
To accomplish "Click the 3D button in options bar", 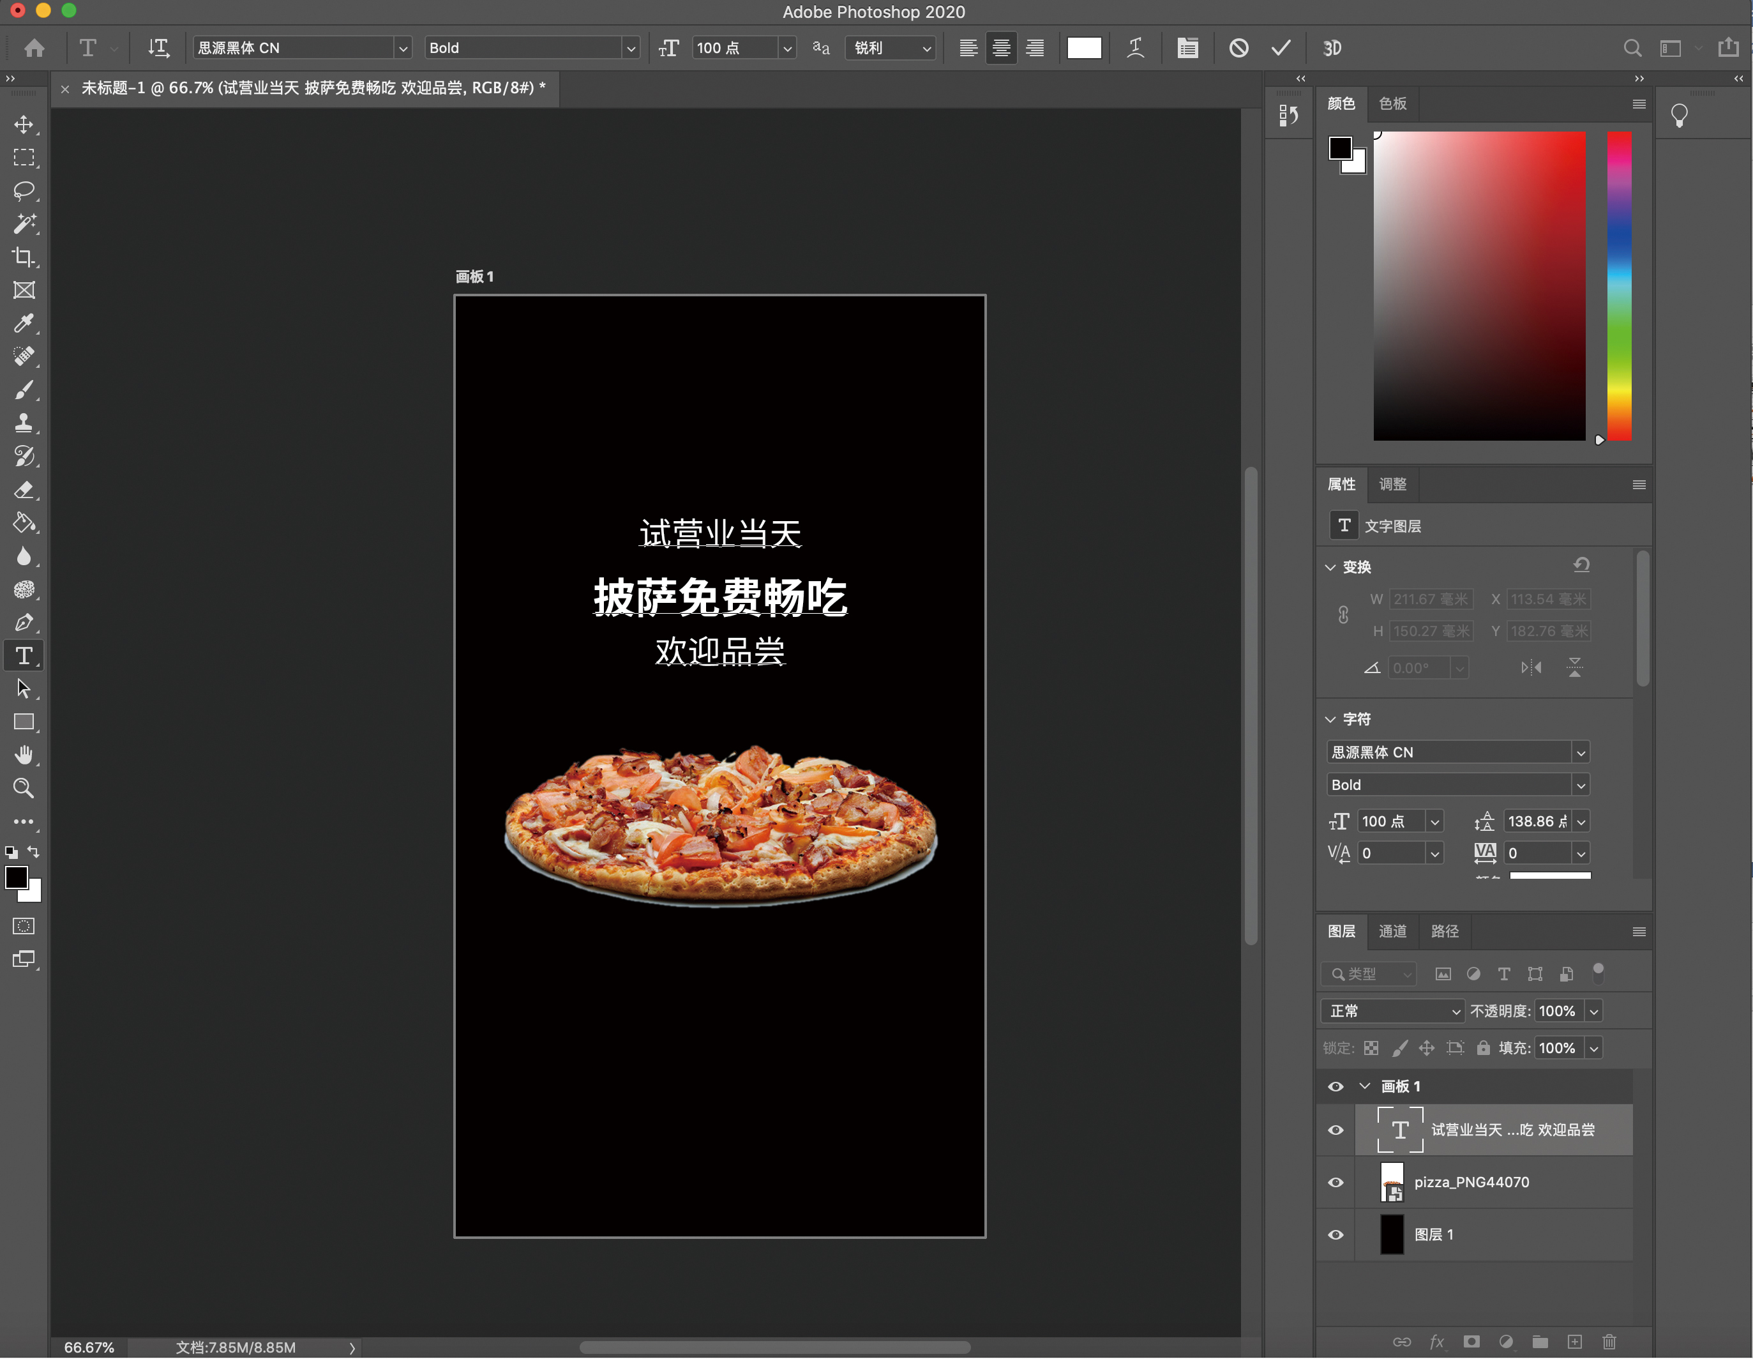I will coord(1332,48).
